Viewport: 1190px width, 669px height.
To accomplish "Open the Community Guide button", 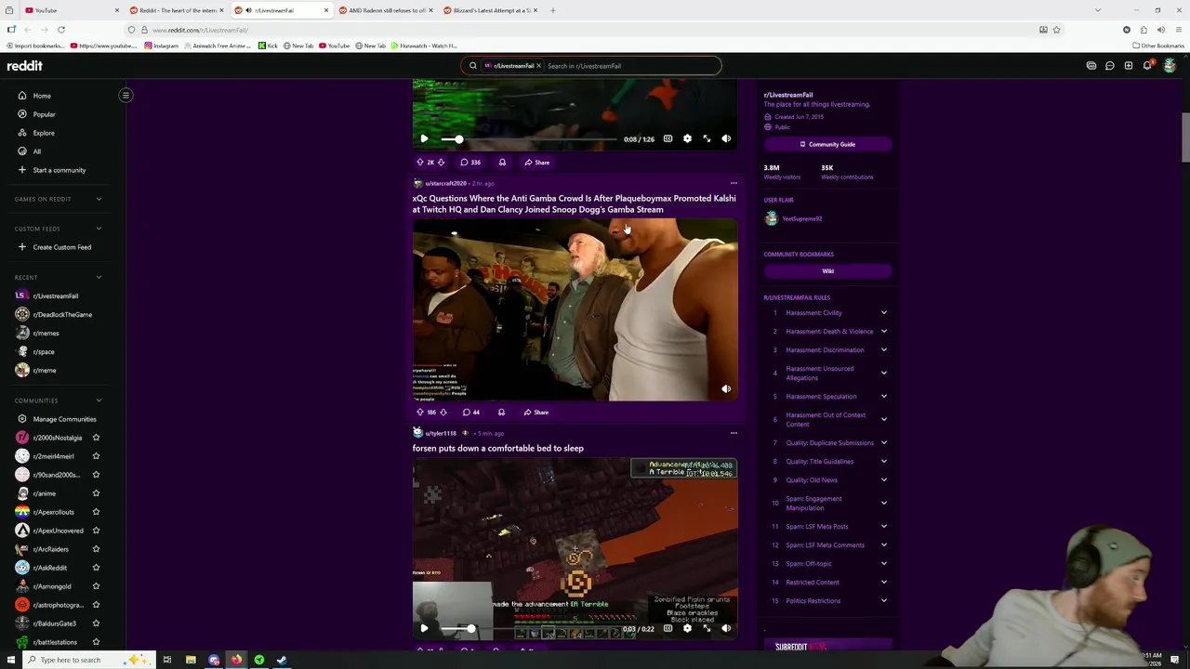I will [x=827, y=144].
